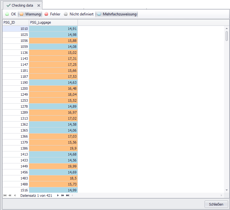Select PSG_ID cell 1136
Image resolution: width=230 pixels, height=210 pixels.
(16, 53)
